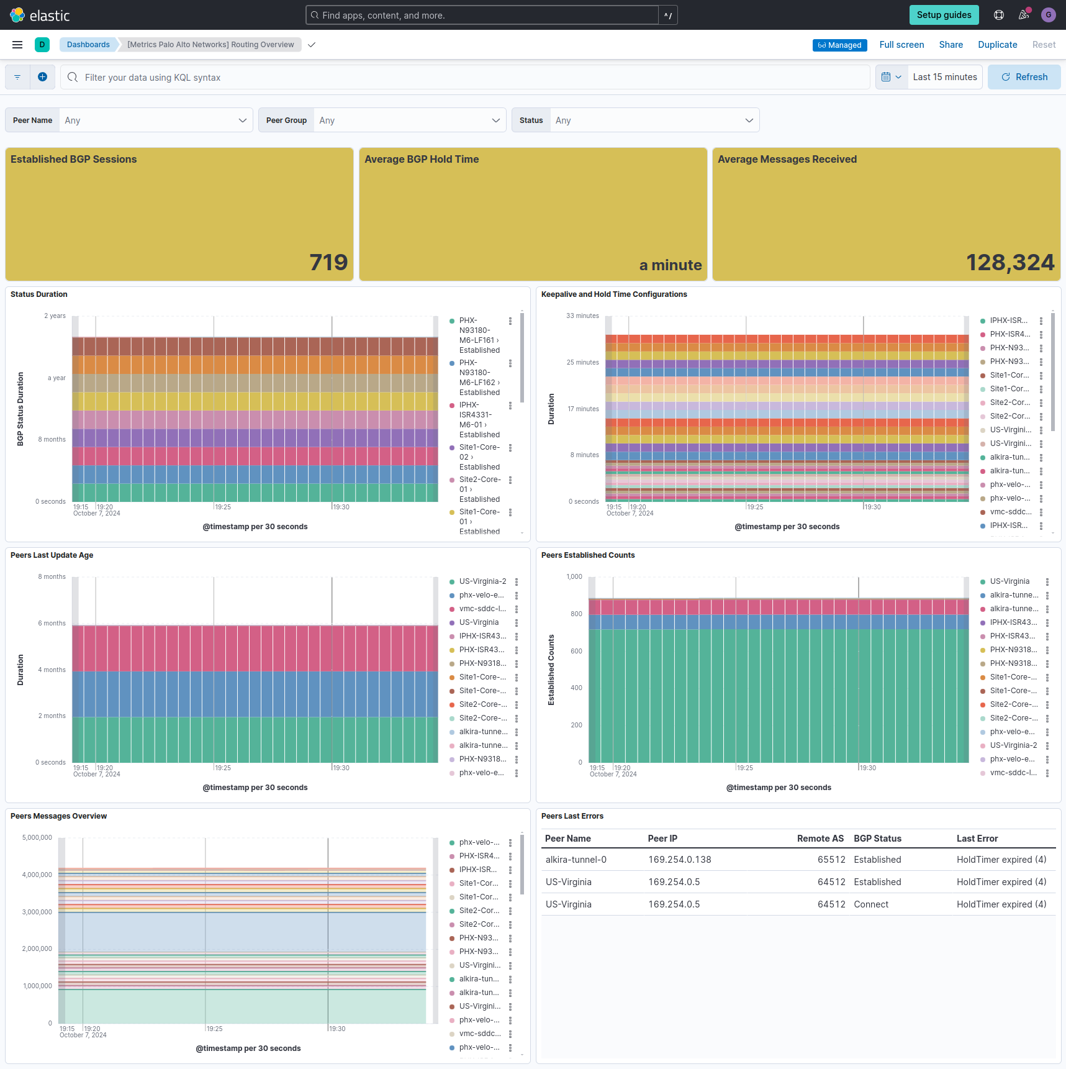
Task: Click the search magnifier icon in KQL bar
Action: (x=73, y=77)
